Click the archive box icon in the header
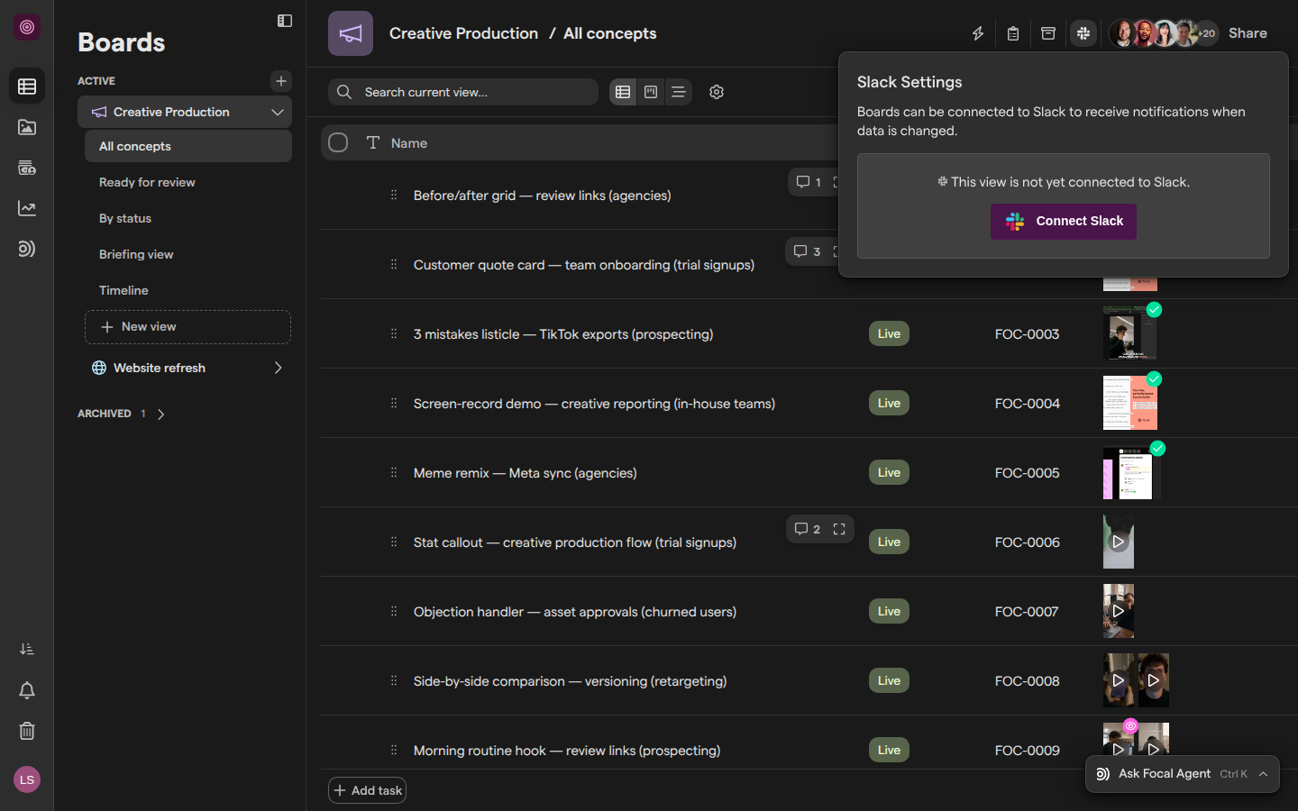This screenshot has width=1298, height=811. tap(1048, 33)
